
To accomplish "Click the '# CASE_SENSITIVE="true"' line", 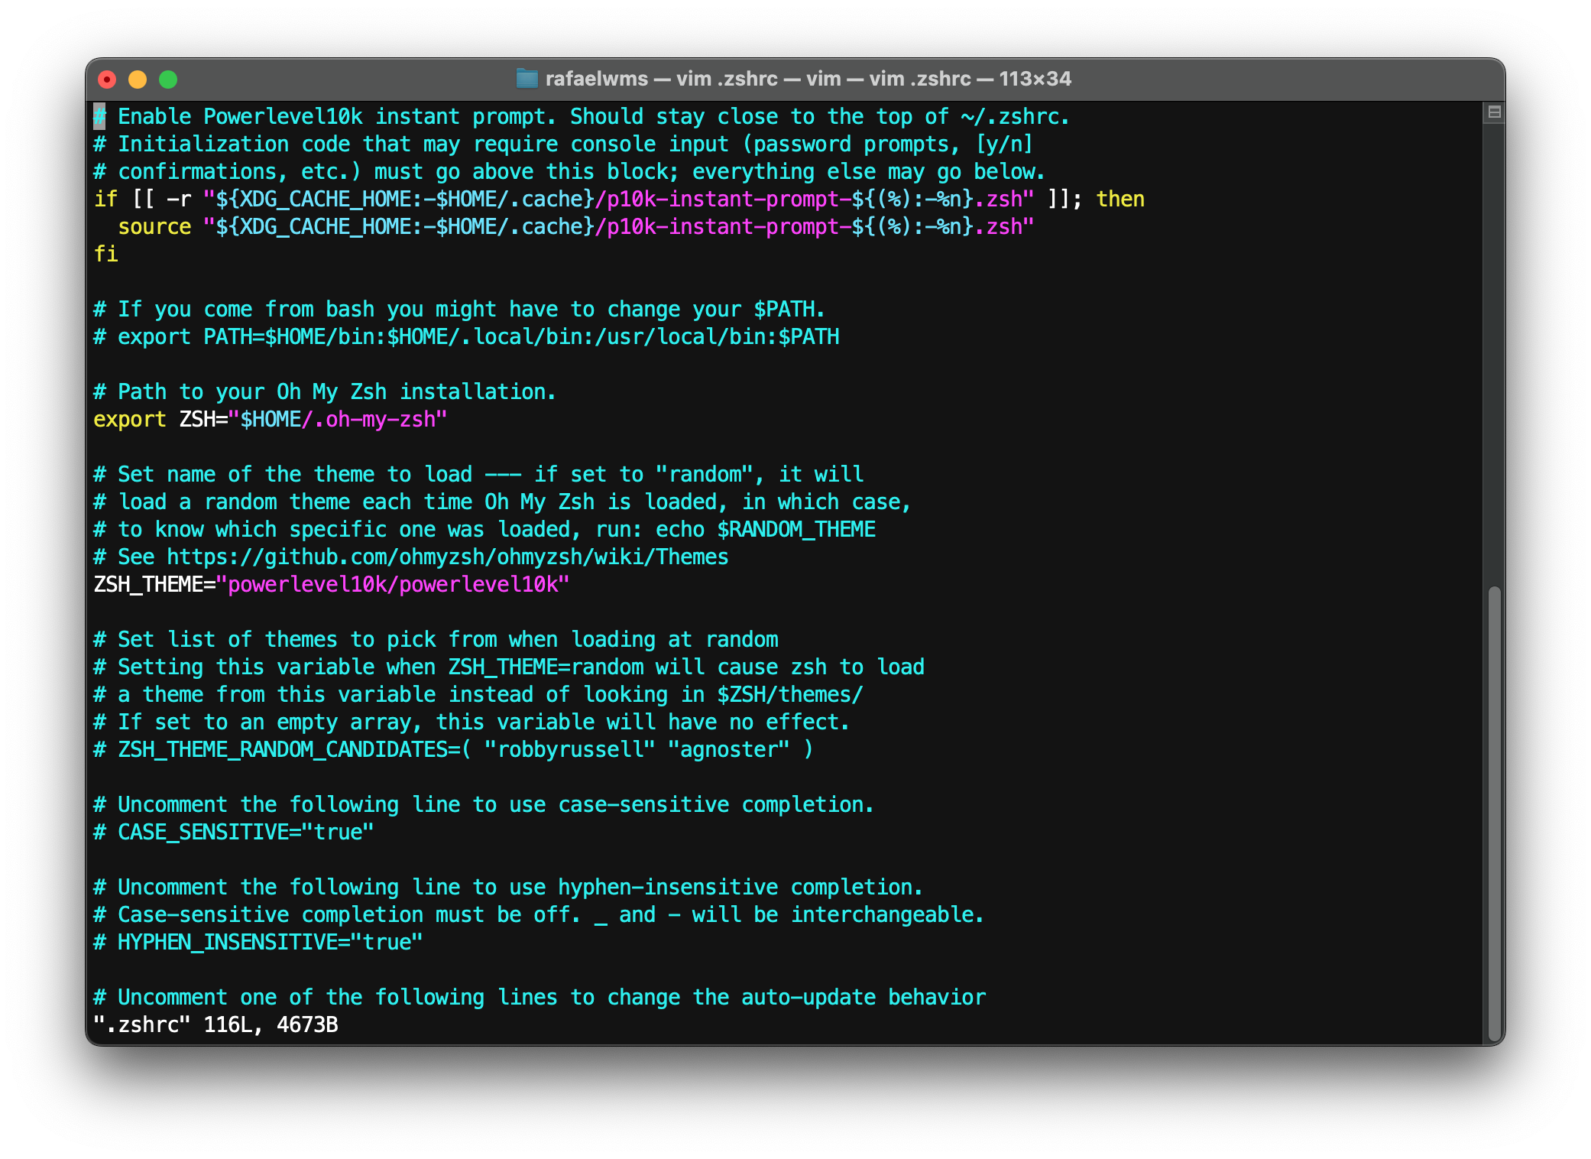I will [234, 832].
